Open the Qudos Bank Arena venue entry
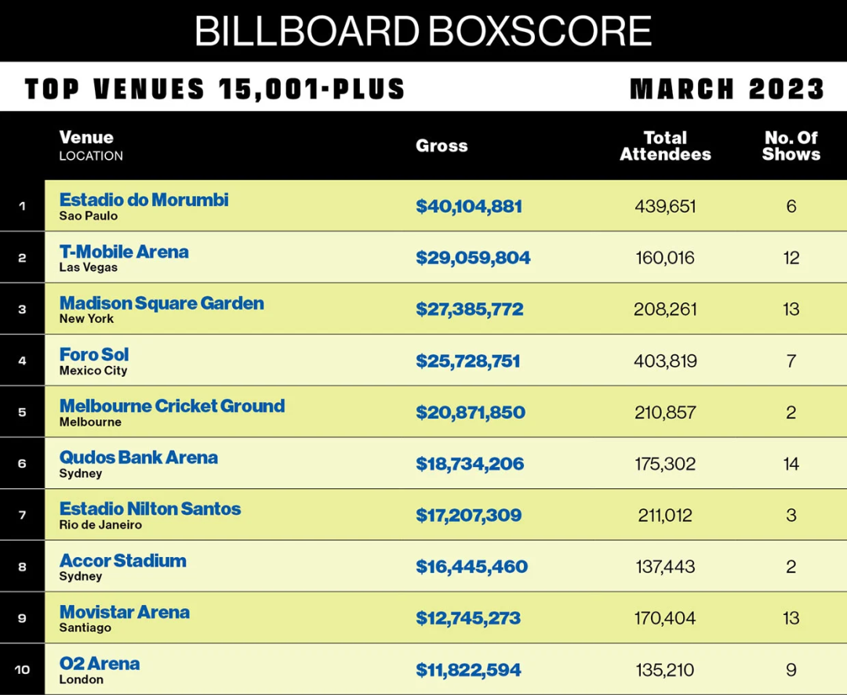The image size is (847, 695). point(139,458)
